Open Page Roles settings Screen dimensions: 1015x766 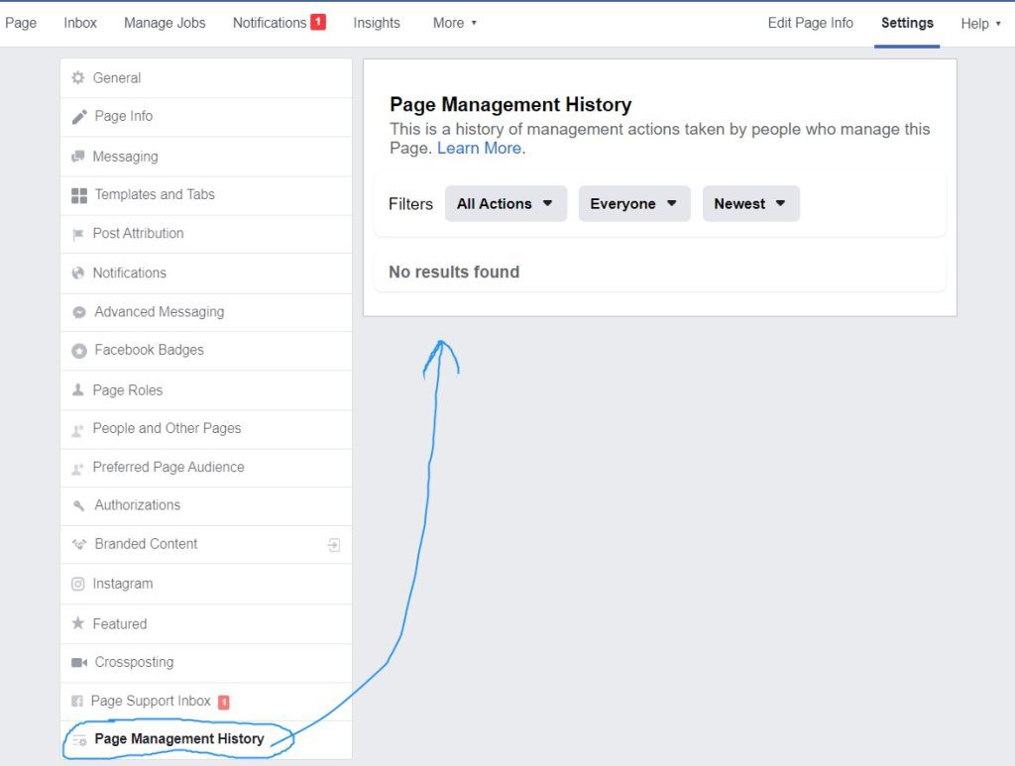pyautogui.click(x=206, y=390)
